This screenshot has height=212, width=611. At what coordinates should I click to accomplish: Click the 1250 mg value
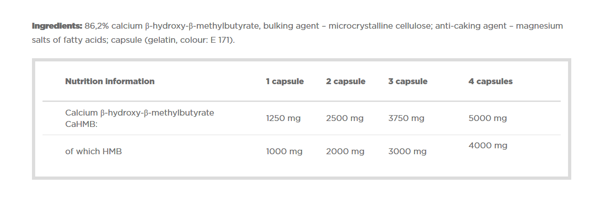pyautogui.click(x=283, y=118)
